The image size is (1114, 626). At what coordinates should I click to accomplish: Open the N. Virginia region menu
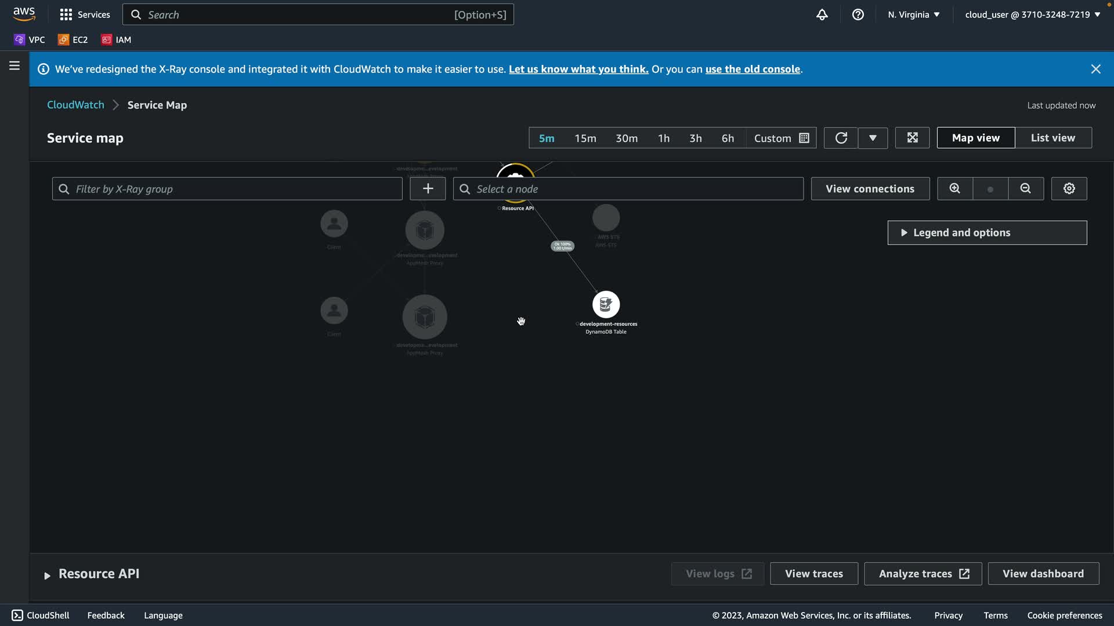pos(913,14)
